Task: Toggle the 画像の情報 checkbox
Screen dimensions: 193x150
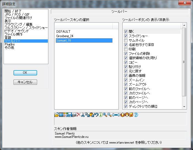Action: point(126,76)
